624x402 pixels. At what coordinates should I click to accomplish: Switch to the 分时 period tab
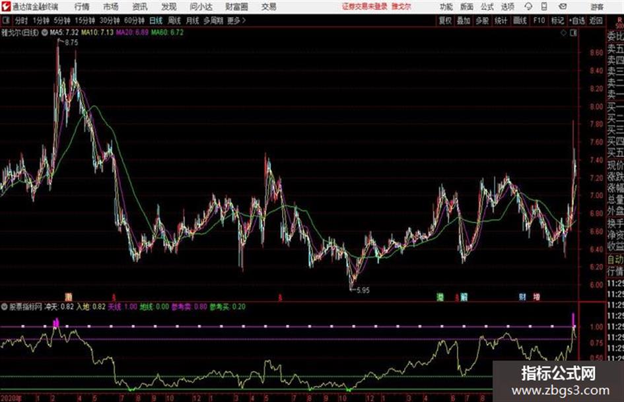(22, 20)
